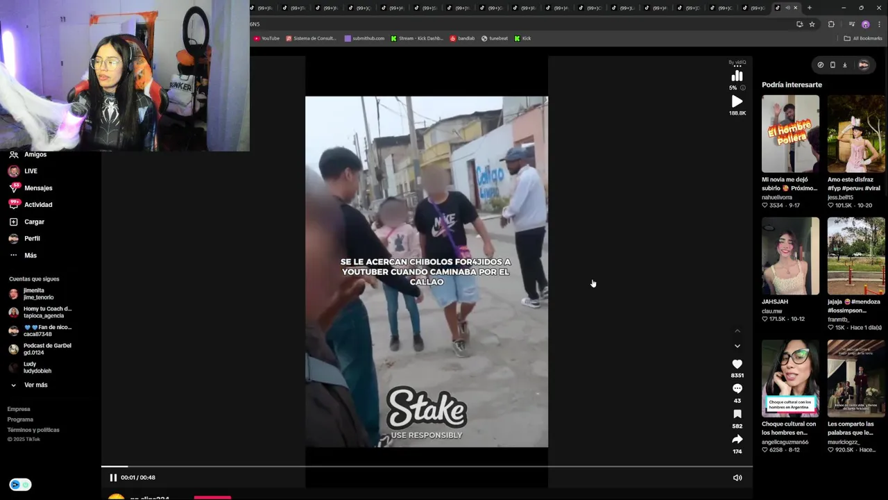Click the Empresa footer link
888x500 pixels.
tap(19, 409)
